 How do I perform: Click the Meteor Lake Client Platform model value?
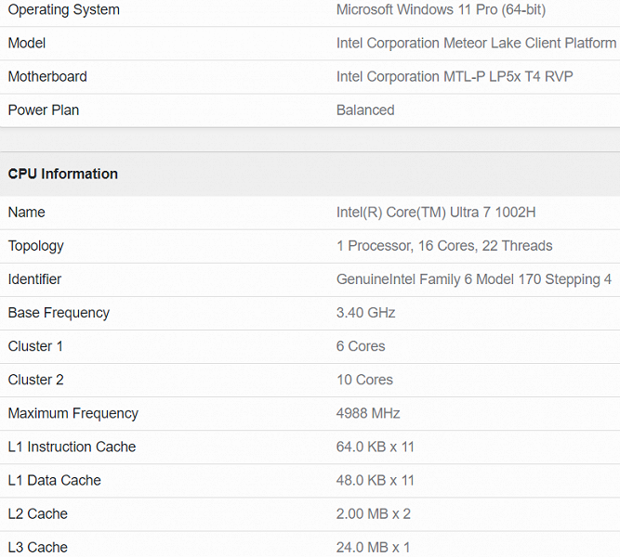[476, 44]
